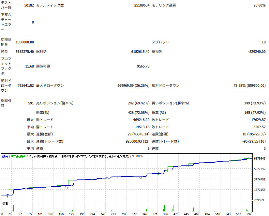Viewport: 269px width, 216px height.
Task: Select the green 有効証拠金 legend label
Action: 18,156
